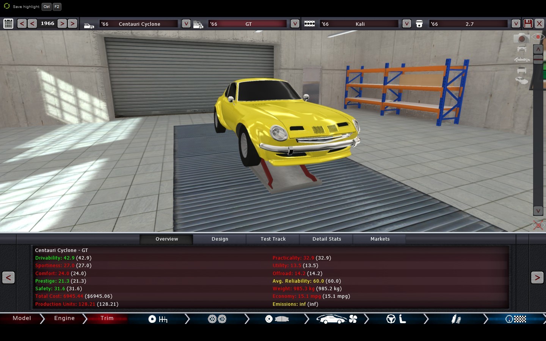546x341 pixels.
Task: Switch to front view car icon
Action: point(522,48)
